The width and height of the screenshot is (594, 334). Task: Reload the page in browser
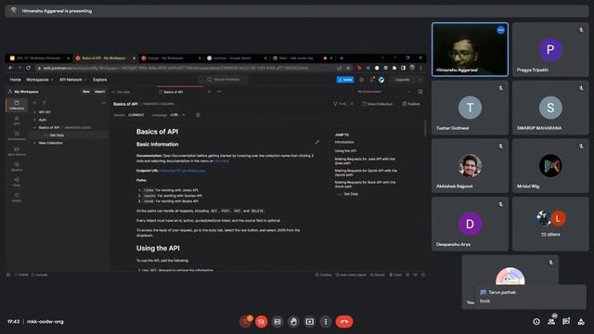coord(28,68)
